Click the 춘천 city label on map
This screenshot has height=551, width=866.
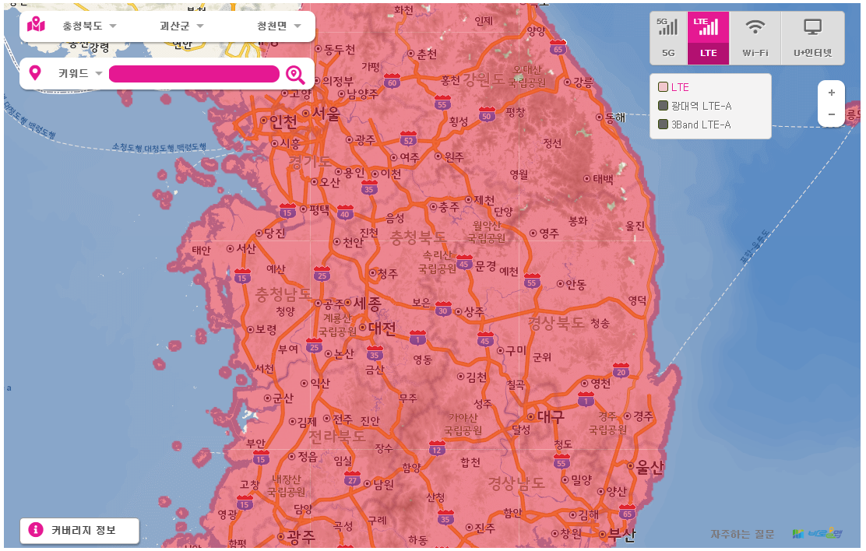[427, 54]
